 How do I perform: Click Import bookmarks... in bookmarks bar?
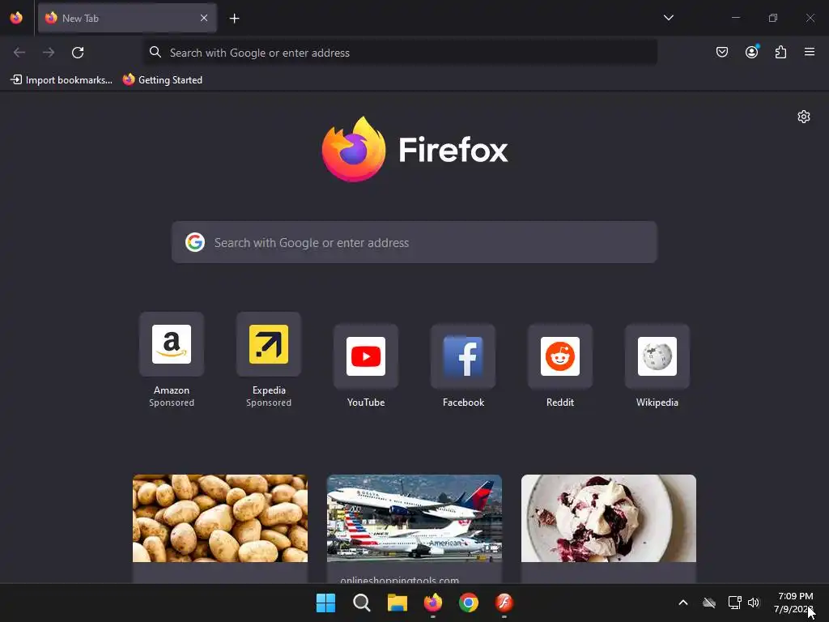(x=62, y=80)
